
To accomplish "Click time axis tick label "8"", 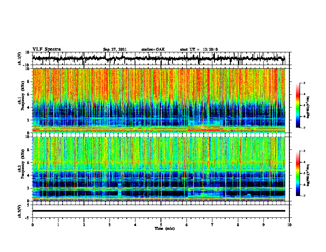I will [238, 225].
